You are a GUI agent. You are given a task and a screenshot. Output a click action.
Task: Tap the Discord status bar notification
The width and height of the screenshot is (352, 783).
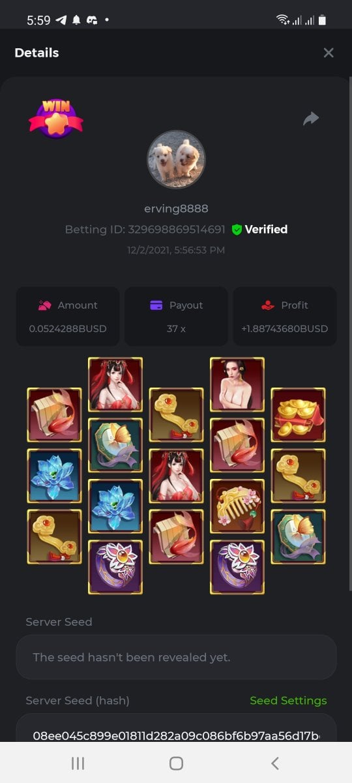(x=91, y=20)
